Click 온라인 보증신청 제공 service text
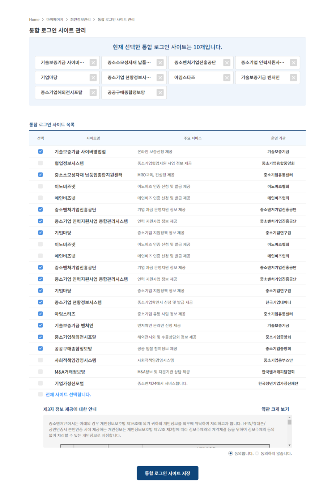336x501 pixels. [155, 152]
